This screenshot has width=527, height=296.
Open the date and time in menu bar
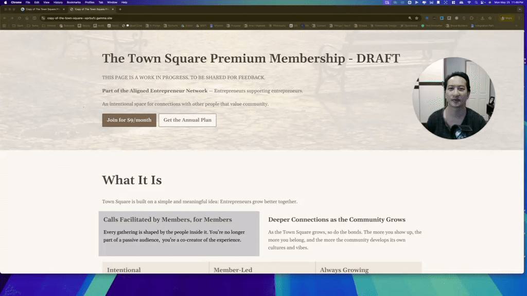click(x=508, y=3)
